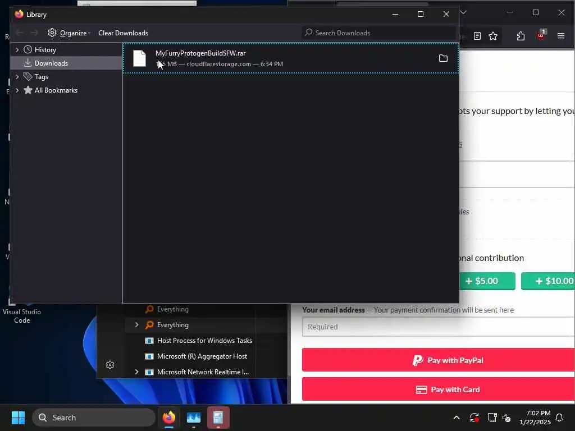Add $5.00 additional contribution
This screenshot has height=431, width=575.
click(x=487, y=281)
